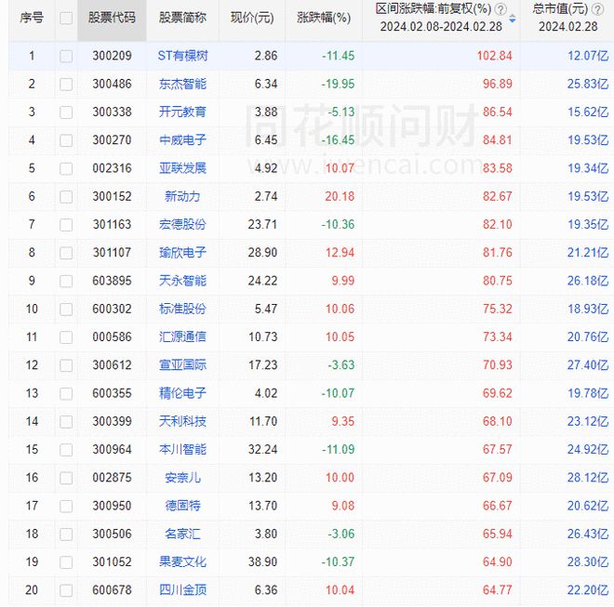614x607 pixels.
Task: Click market cap value 25.83亿
Action: [588, 85]
